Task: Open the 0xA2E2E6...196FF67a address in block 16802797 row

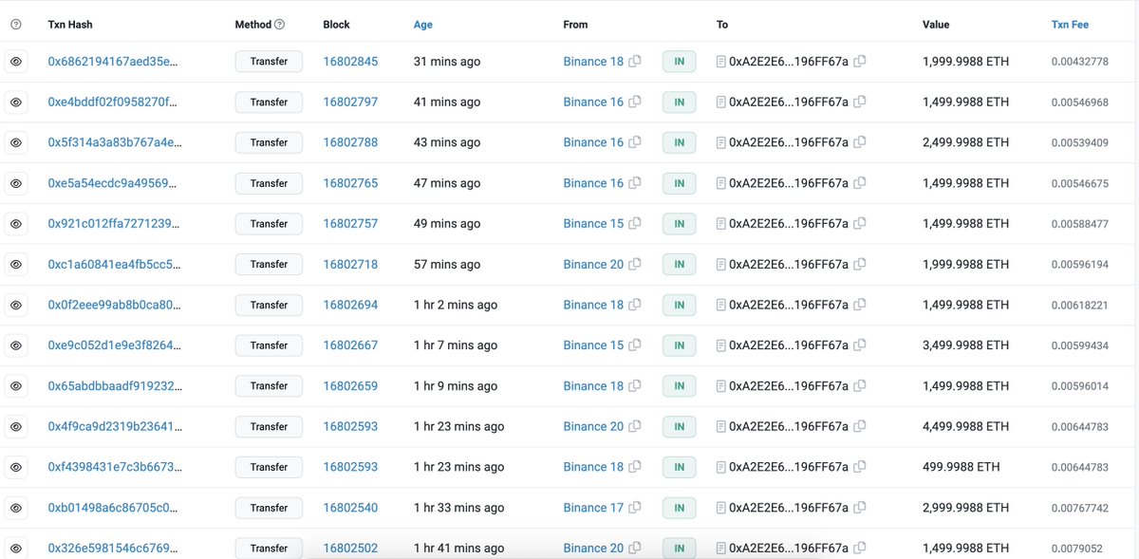Action: pos(789,102)
